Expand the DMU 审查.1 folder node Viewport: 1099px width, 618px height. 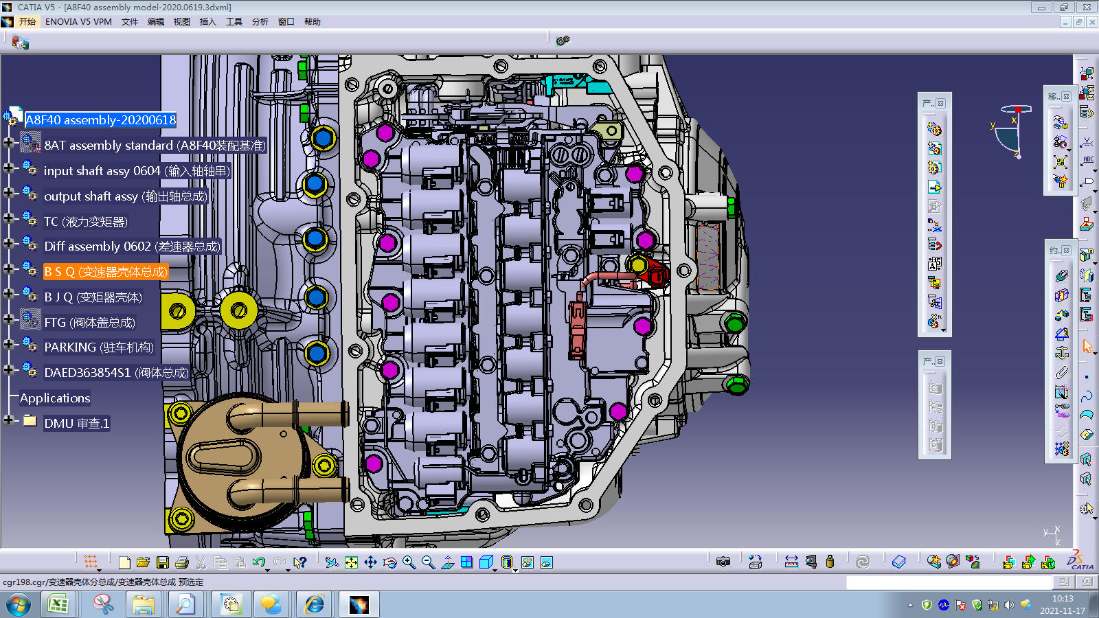[9, 420]
